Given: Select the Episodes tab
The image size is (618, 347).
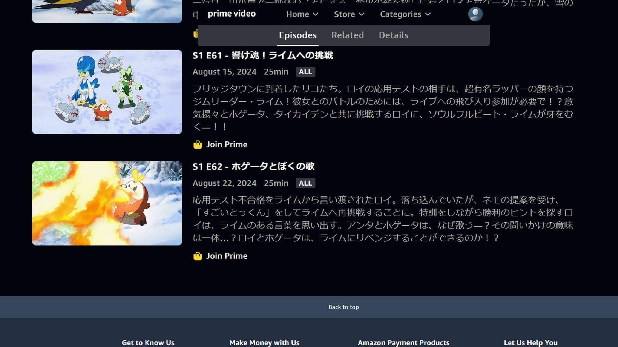Looking at the screenshot, I should pyautogui.click(x=297, y=35).
